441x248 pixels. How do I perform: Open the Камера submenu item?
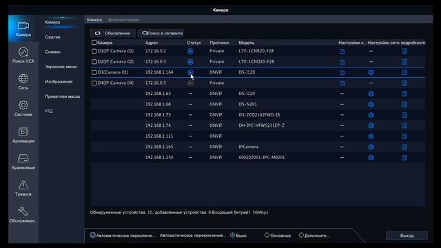(52, 22)
